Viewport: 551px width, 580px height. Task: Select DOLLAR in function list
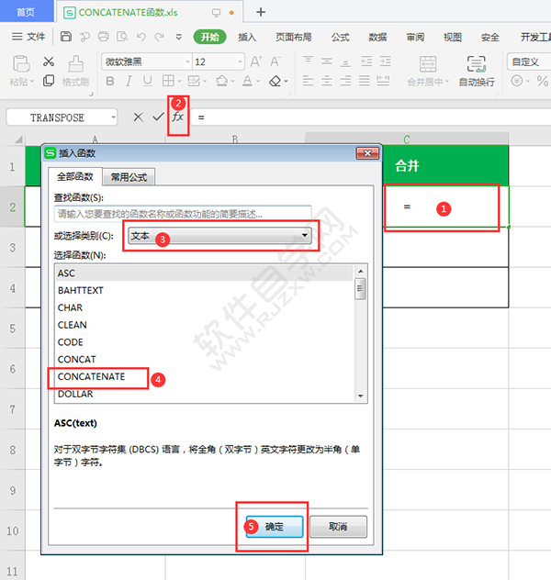[x=204, y=394]
